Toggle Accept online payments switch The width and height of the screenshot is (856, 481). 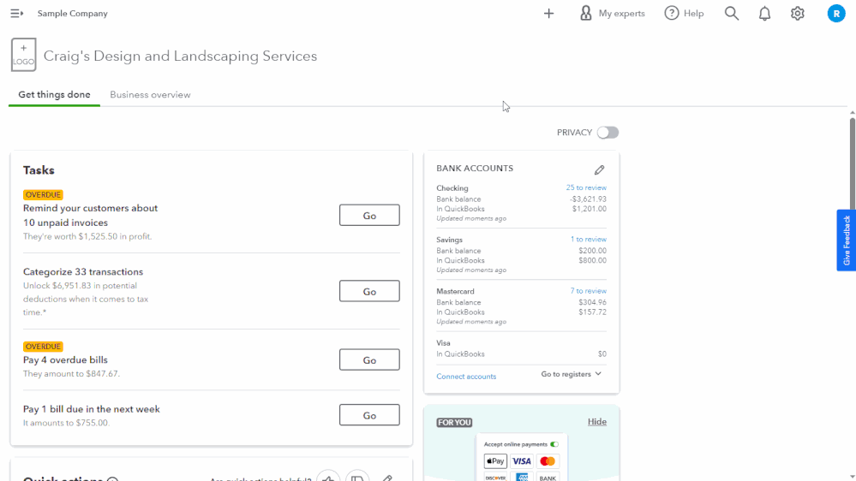(x=554, y=444)
